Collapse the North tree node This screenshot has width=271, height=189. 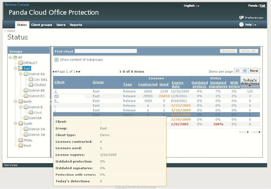pyautogui.click(x=15, y=101)
